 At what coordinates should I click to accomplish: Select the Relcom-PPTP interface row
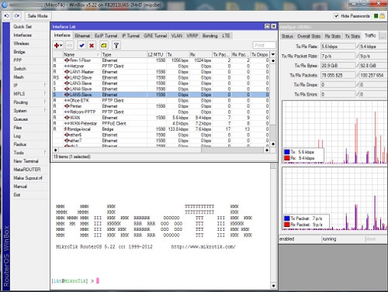[161, 112]
